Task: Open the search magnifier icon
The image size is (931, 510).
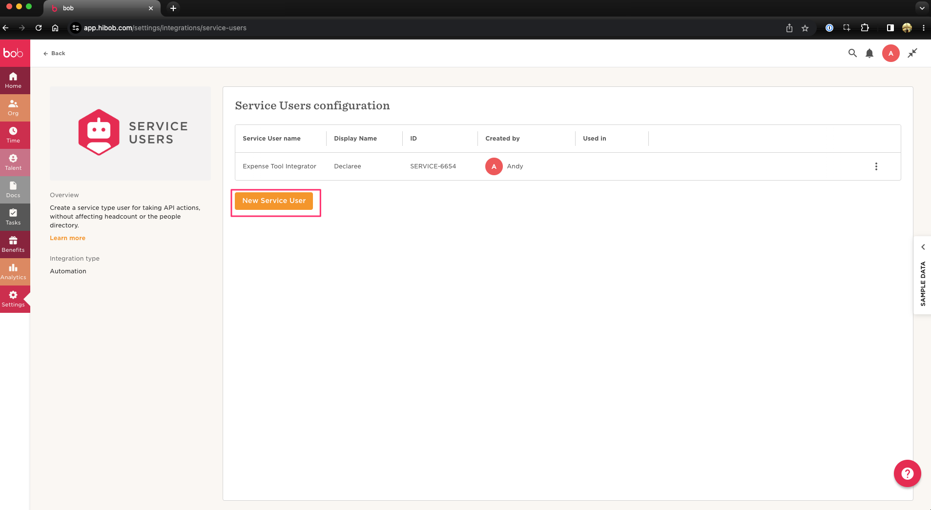Action: (852, 53)
